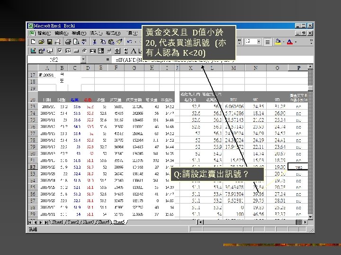Open the Name Box dropdown
Viewport: 341px width, 255px height.
coord(83,59)
